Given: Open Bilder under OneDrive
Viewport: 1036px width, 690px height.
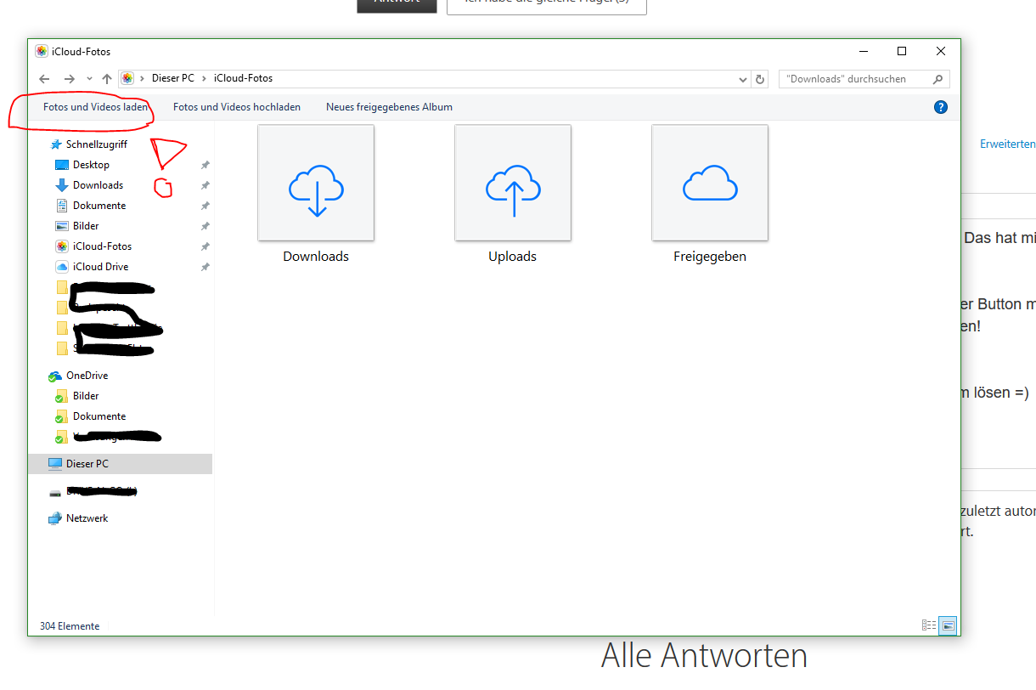Looking at the screenshot, I should point(86,396).
